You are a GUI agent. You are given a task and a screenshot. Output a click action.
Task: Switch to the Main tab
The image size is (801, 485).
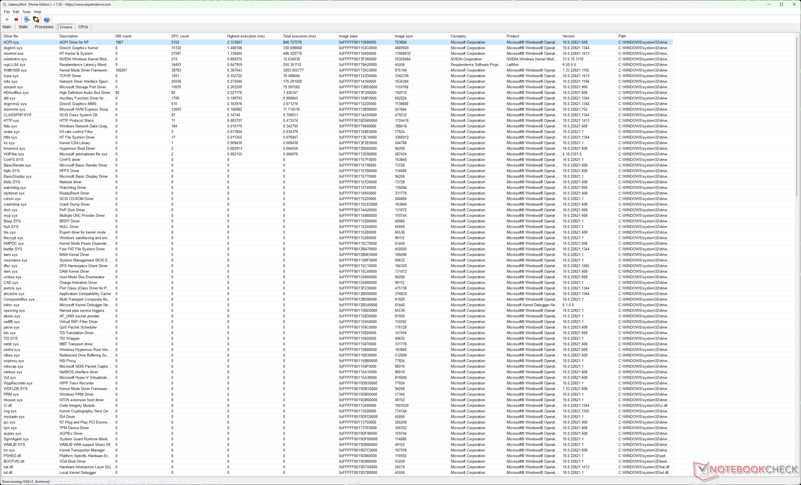click(x=7, y=27)
